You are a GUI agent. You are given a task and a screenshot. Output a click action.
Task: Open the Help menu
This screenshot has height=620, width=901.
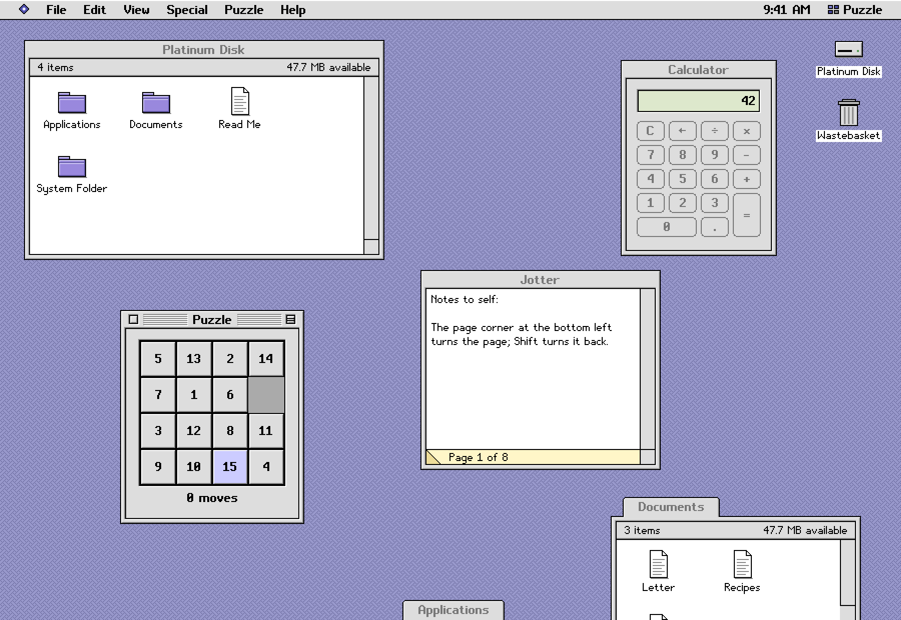pyautogui.click(x=293, y=9)
